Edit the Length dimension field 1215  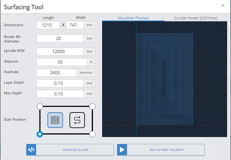point(48,25)
